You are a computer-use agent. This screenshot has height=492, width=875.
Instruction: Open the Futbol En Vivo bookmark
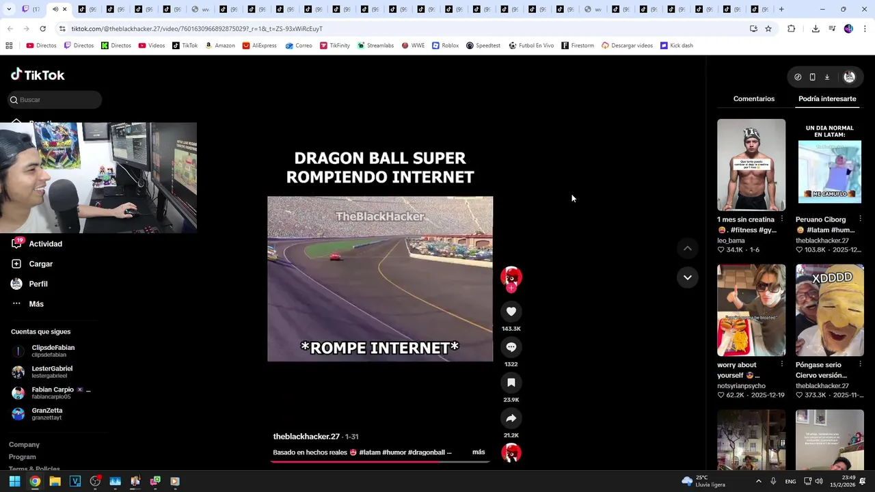530,46
